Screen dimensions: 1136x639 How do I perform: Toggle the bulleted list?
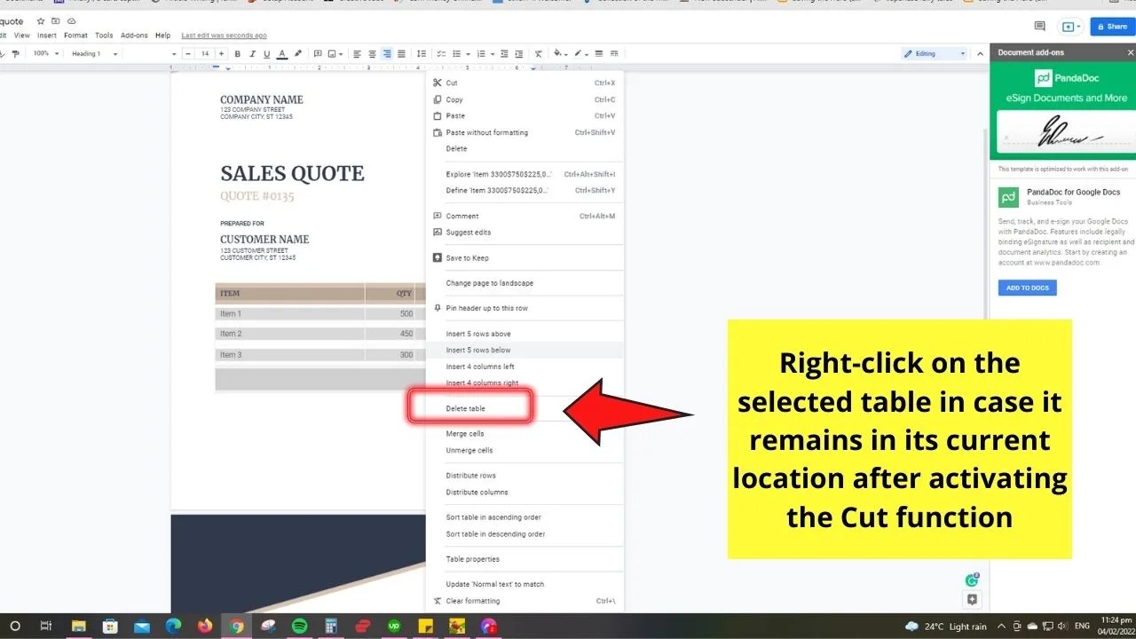pos(457,53)
